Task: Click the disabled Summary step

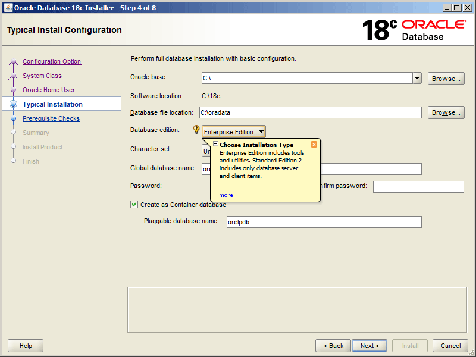Action: [36, 133]
